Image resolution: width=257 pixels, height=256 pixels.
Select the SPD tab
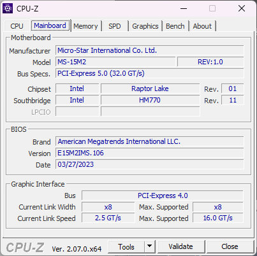tap(115, 26)
